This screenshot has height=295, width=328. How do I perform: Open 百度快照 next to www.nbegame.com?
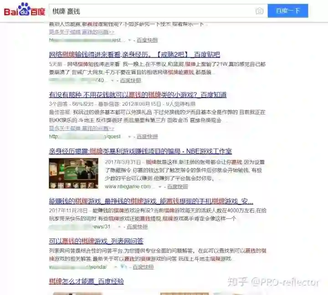pyautogui.click(x=177, y=186)
